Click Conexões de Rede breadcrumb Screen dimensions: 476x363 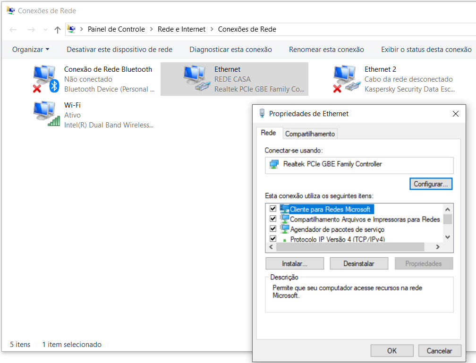[x=247, y=29]
